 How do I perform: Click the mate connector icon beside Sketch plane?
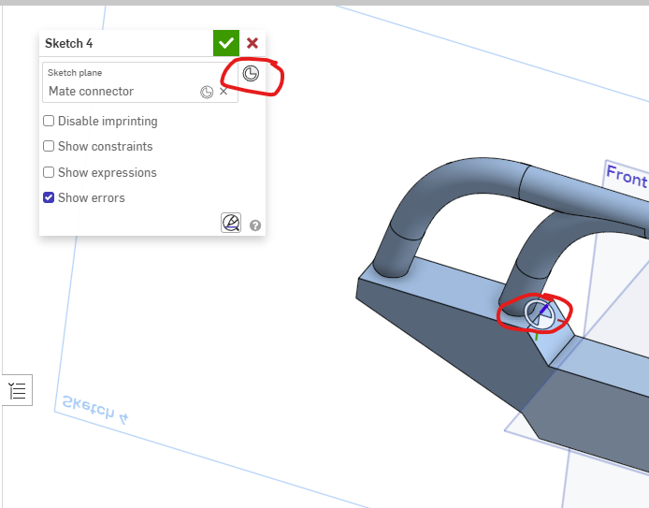pos(251,73)
